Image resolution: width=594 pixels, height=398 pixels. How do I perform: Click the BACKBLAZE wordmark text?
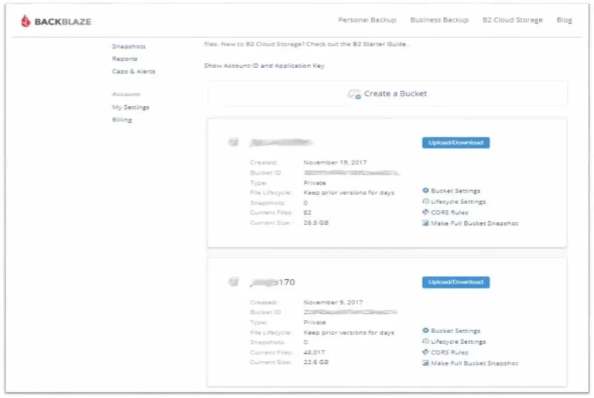click(x=63, y=22)
